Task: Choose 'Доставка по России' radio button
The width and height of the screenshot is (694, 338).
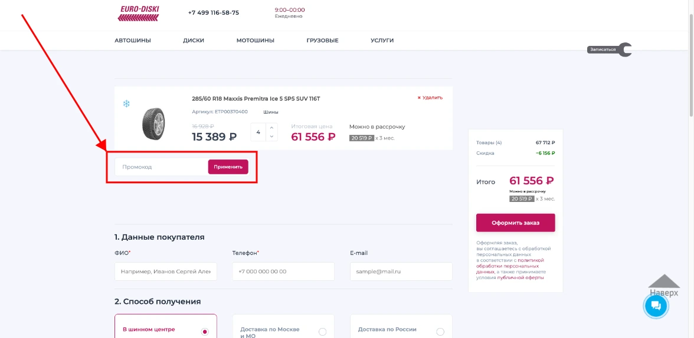Action: pos(440,332)
